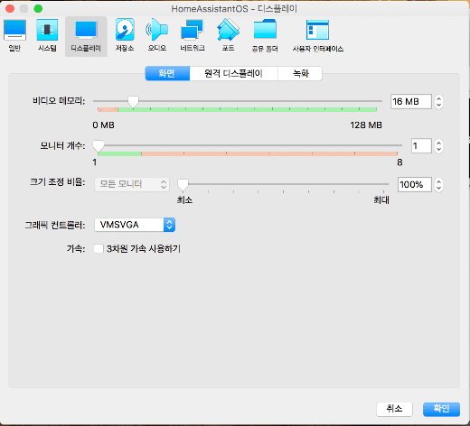Screen dimensions: 470x426
Task: Open the 저장소 (Storage) settings icon
Action: (x=125, y=35)
